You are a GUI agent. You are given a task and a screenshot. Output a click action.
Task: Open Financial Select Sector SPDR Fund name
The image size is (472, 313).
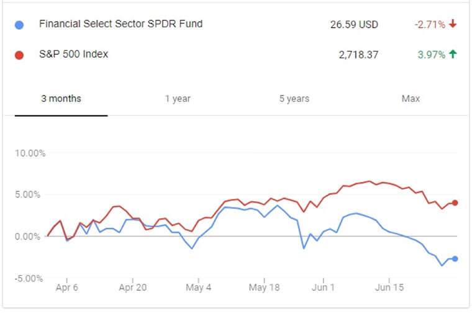[120, 24]
